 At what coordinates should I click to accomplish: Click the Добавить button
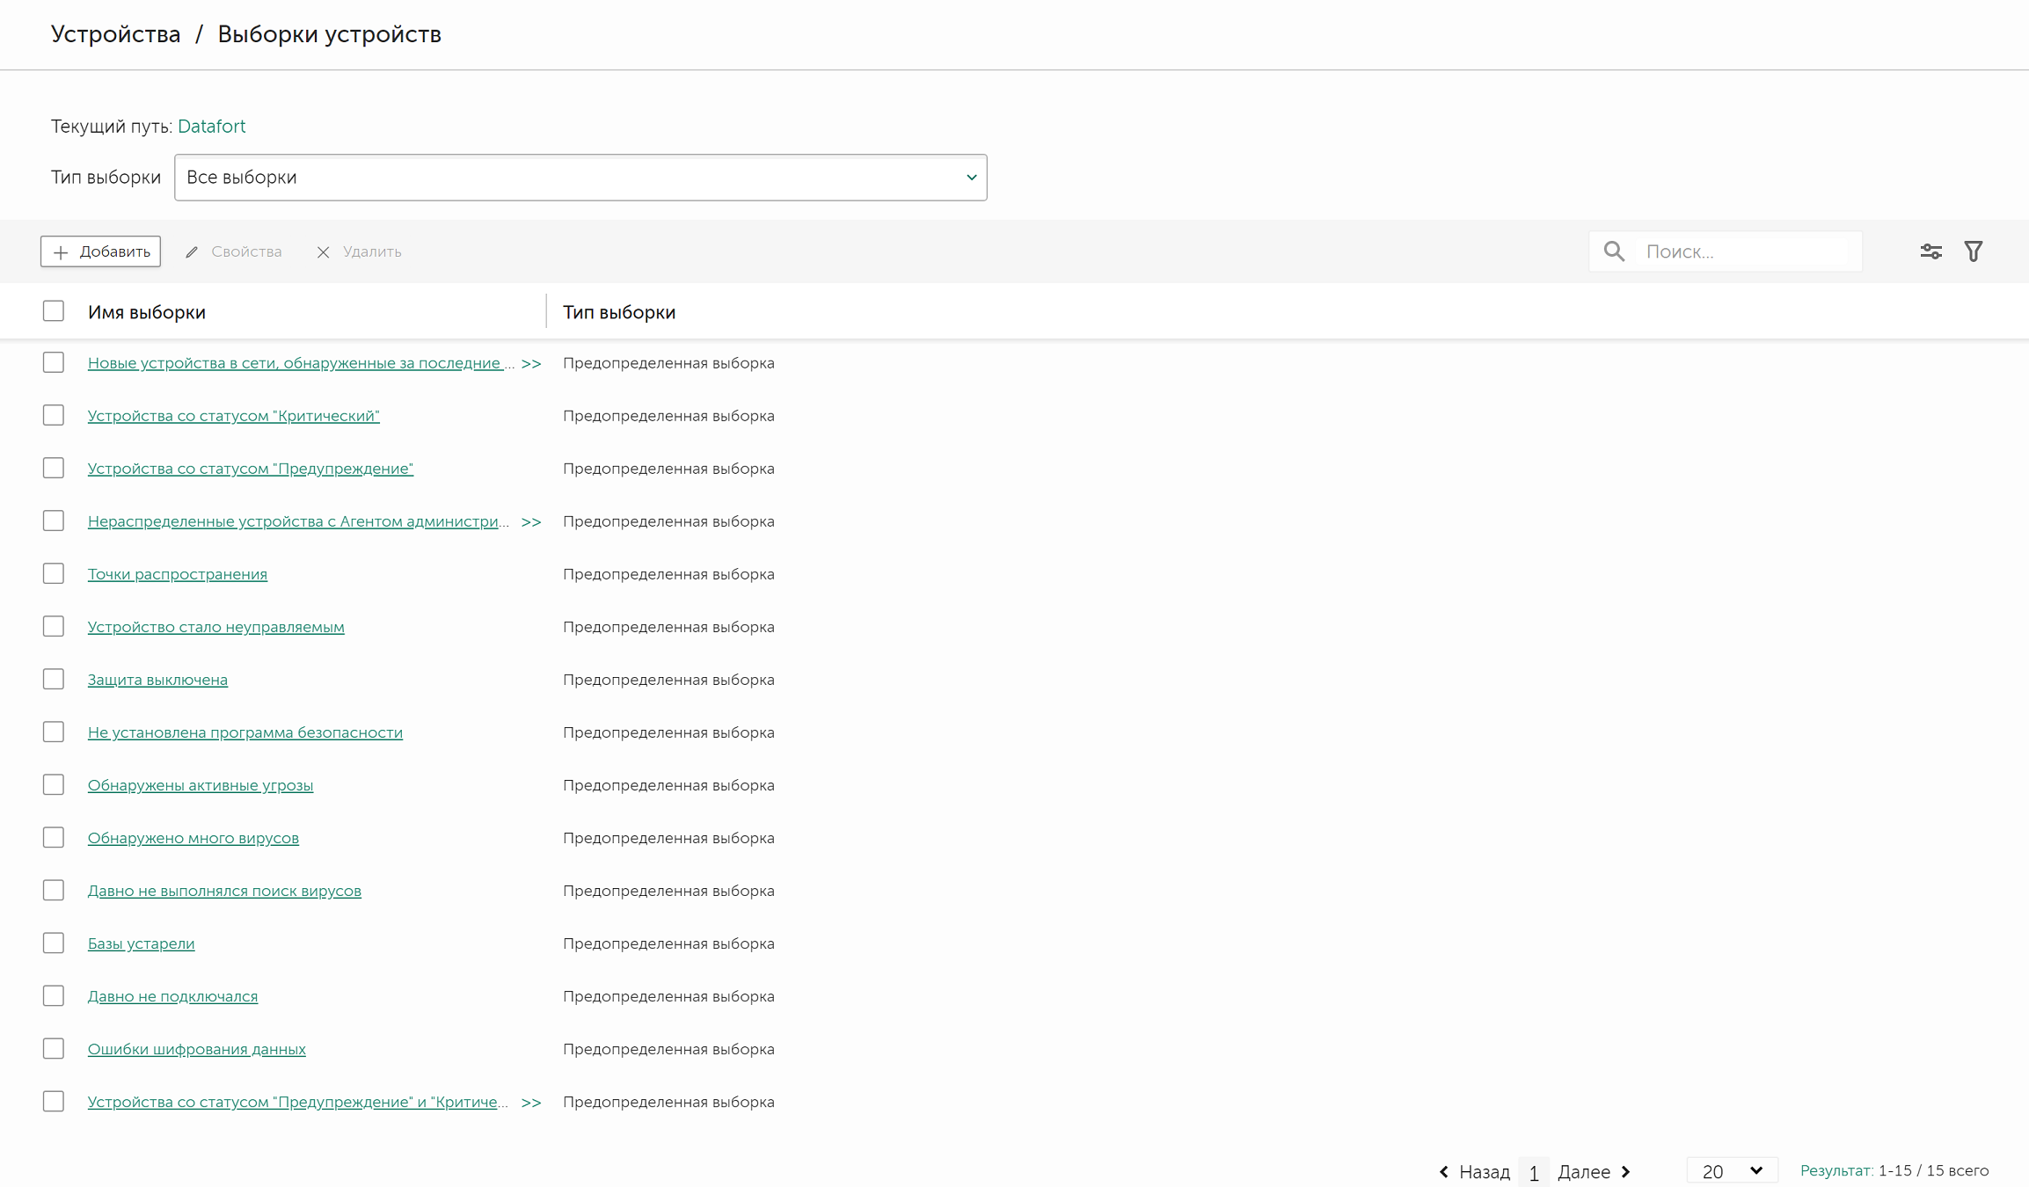coord(100,251)
